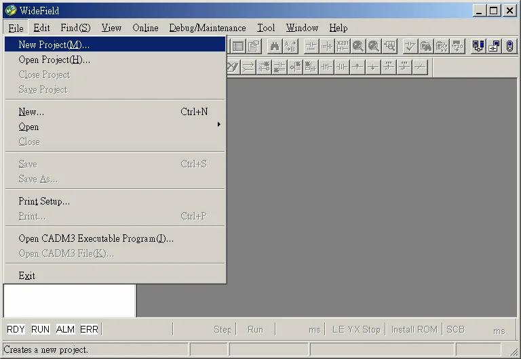
Task: Choose Open Project(H)... menu entry
Action: 115,60
